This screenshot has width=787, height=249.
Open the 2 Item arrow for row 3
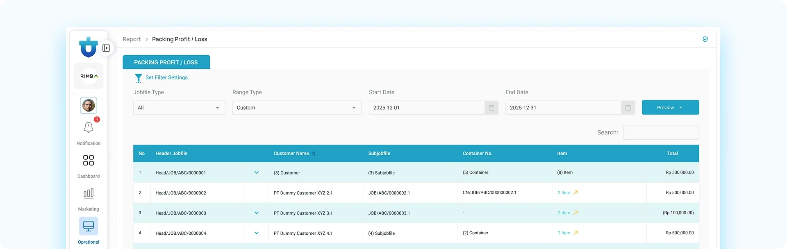[x=575, y=213]
